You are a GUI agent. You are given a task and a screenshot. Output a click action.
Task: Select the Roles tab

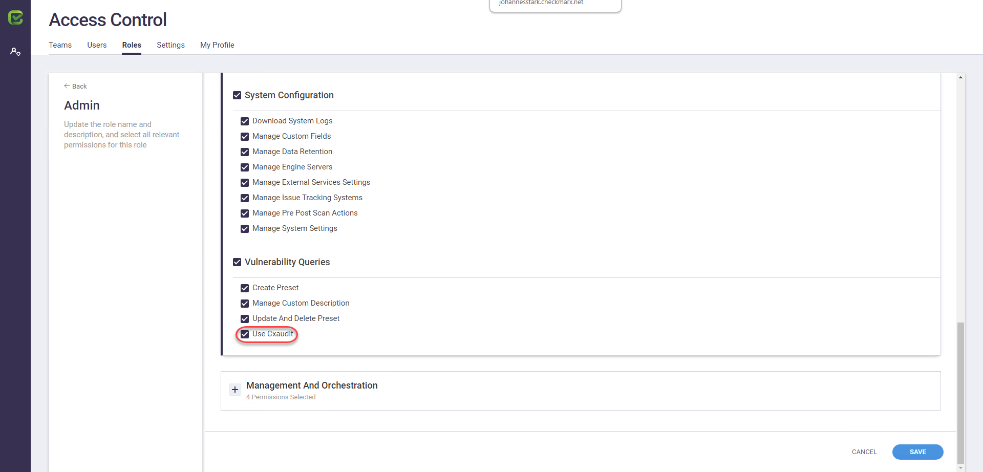(132, 45)
